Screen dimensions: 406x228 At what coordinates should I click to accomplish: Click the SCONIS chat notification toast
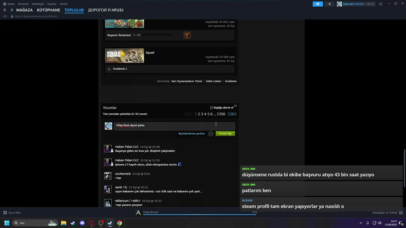click(321, 204)
